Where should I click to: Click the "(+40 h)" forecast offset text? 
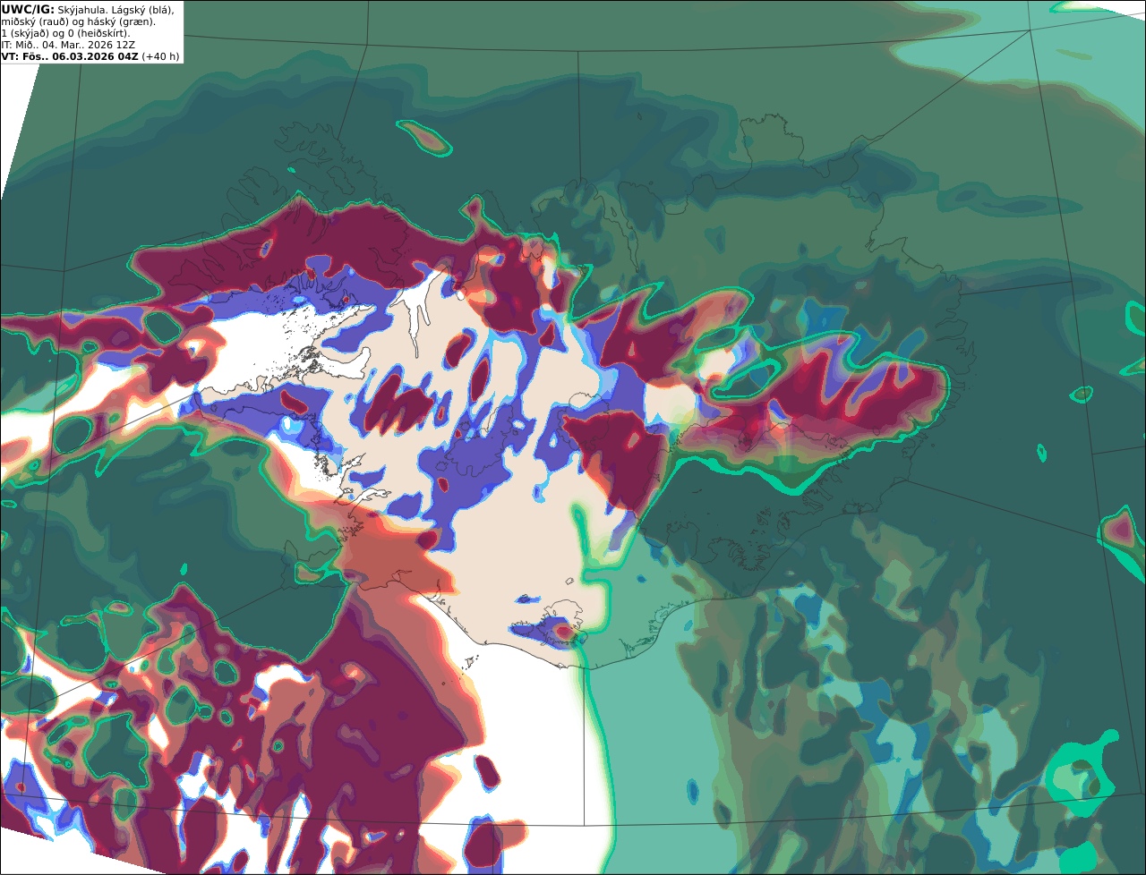click(x=160, y=55)
